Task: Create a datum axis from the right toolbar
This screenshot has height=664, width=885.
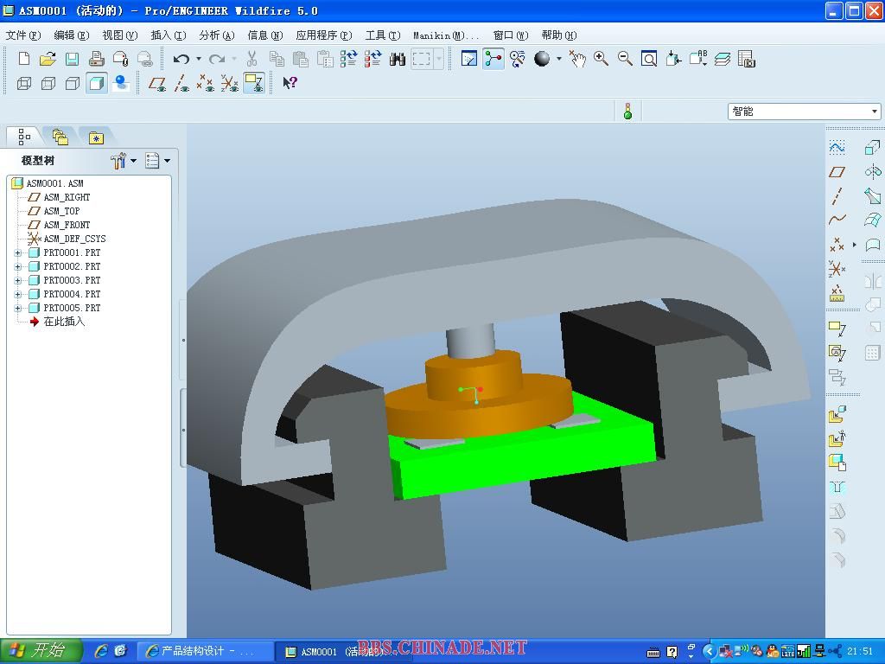Action: 837,196
